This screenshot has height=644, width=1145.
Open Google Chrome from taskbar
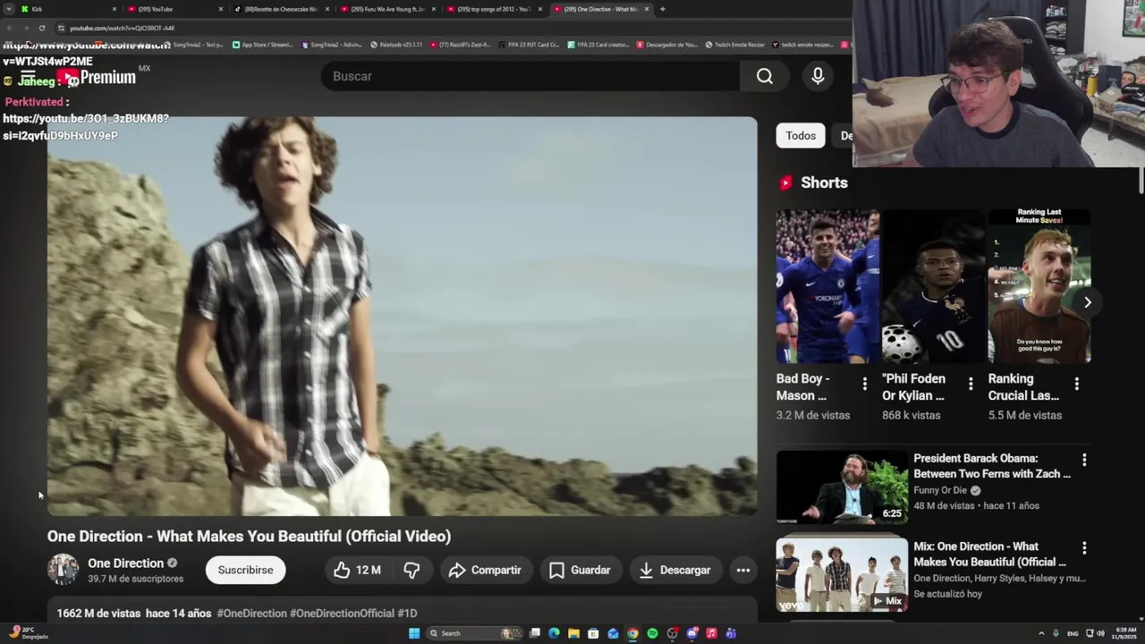632,633
